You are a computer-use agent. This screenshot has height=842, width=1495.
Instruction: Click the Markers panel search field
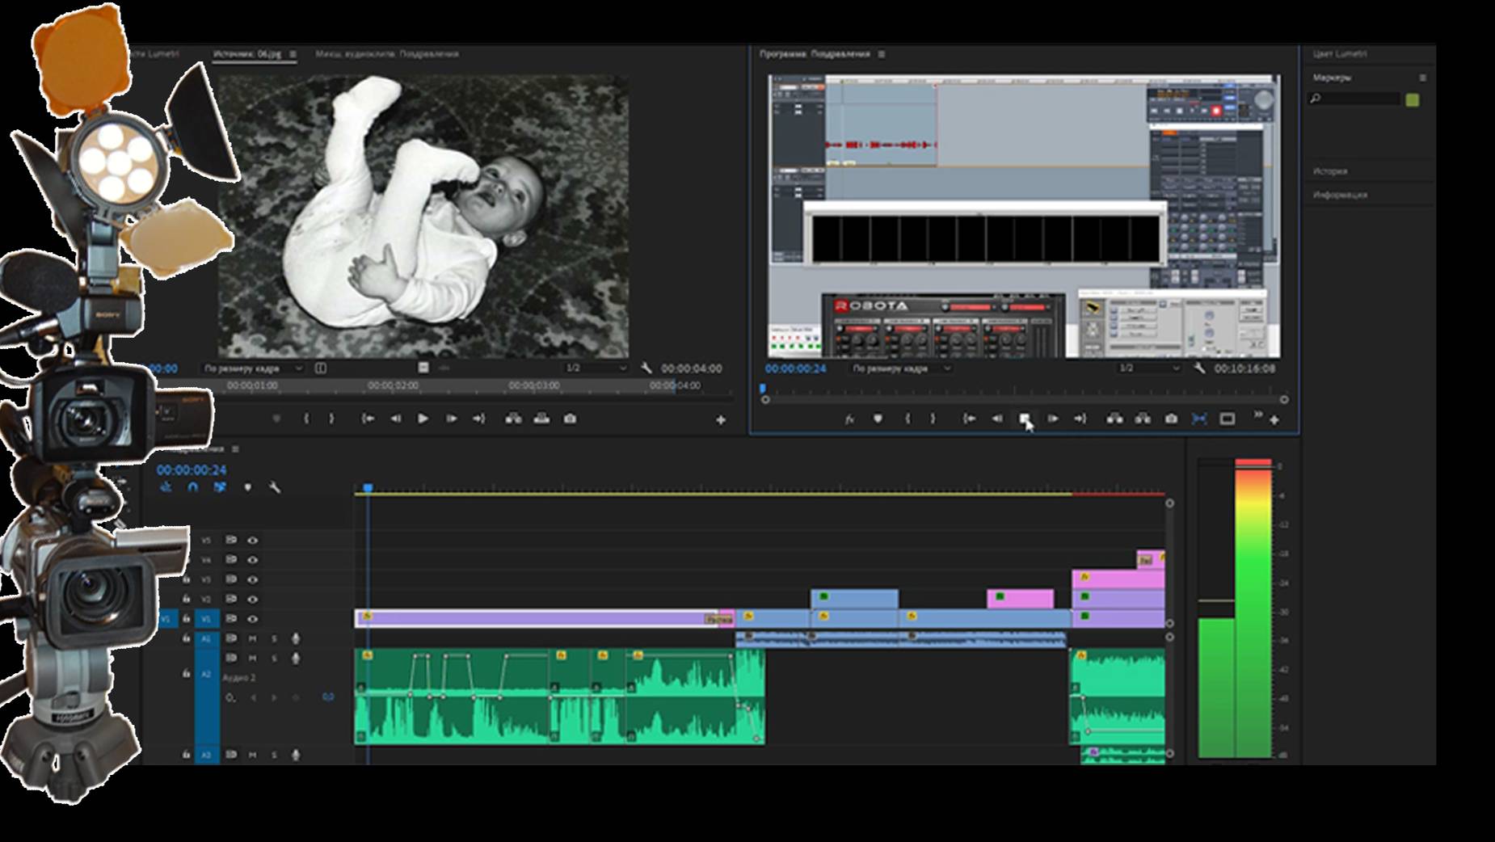coord(1355,99)
